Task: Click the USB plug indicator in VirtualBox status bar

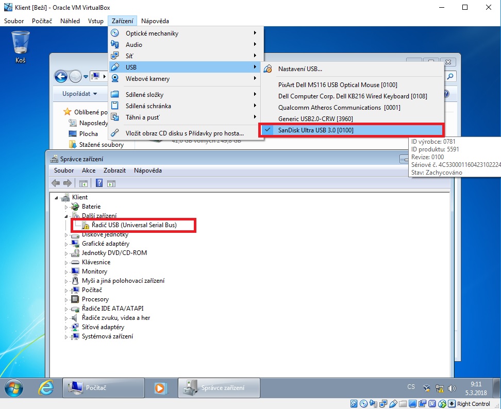Action: tap(393, 404)
